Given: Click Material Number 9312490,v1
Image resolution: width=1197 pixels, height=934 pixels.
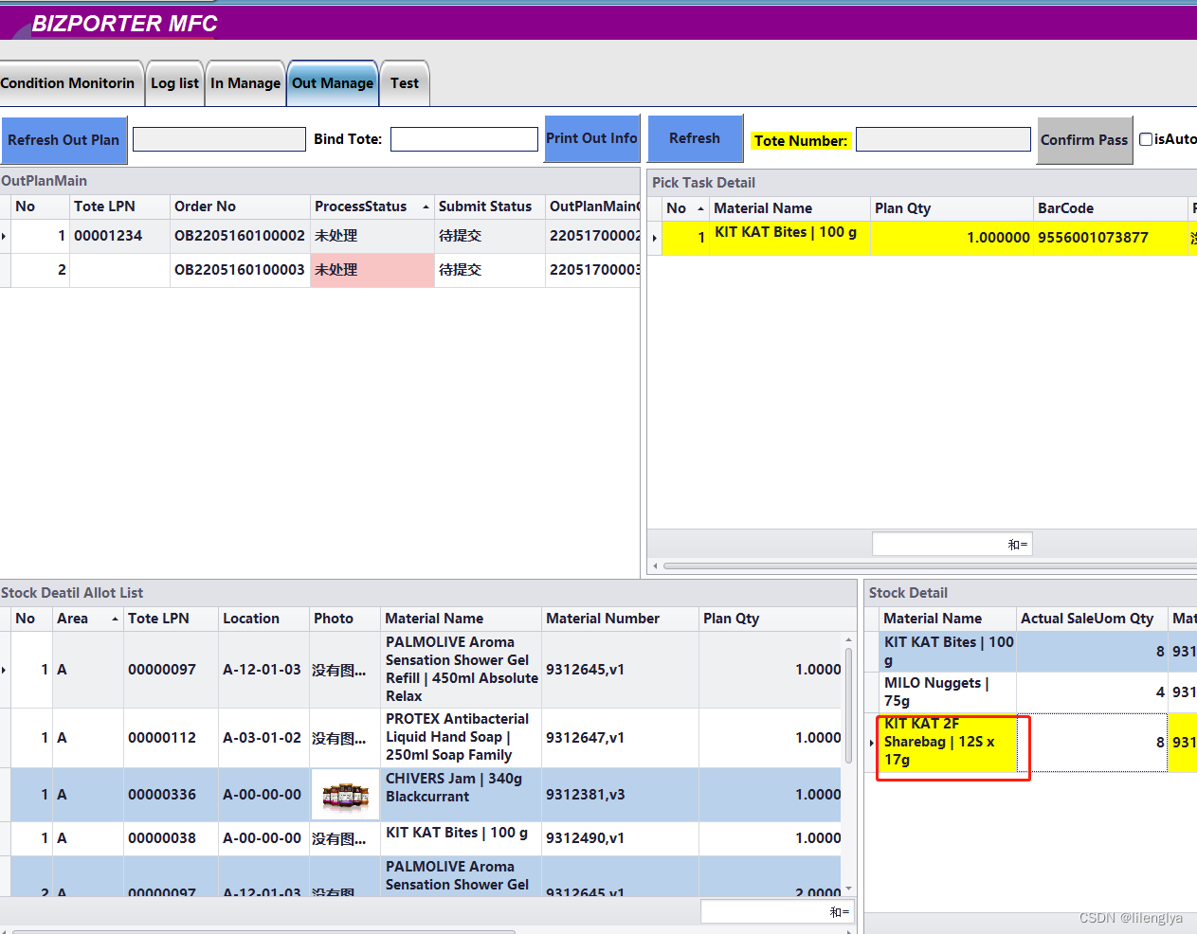Looking at the screenshot, I should (x=621, y=838).
